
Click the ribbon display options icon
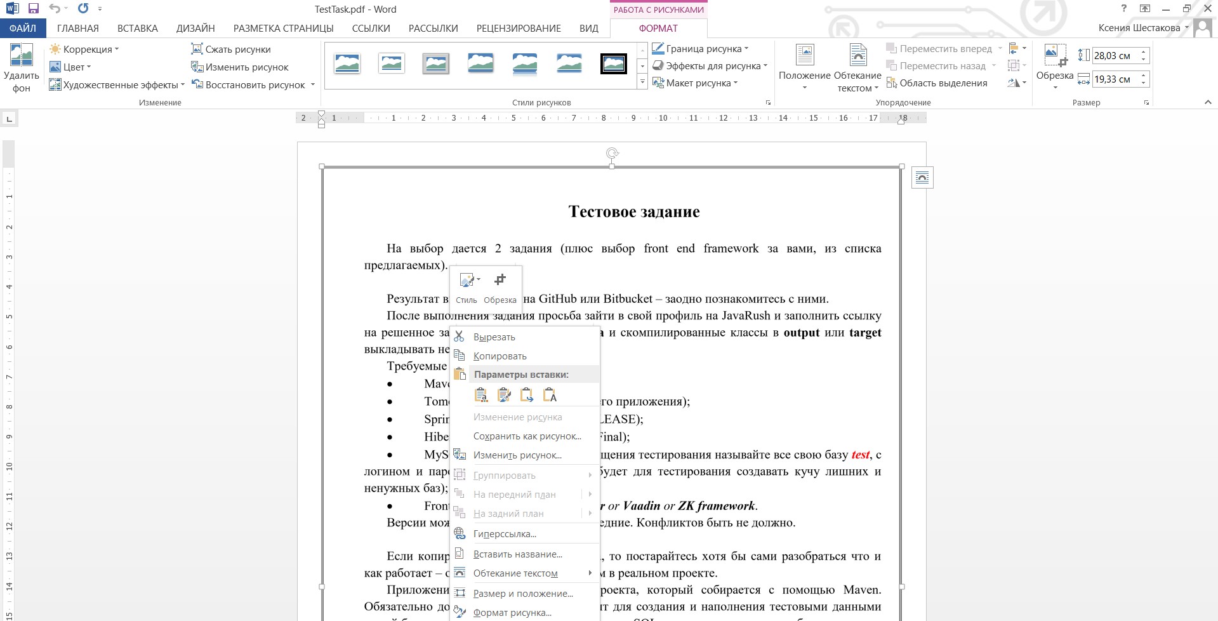pyautogui.click(x=1145, y=9)
